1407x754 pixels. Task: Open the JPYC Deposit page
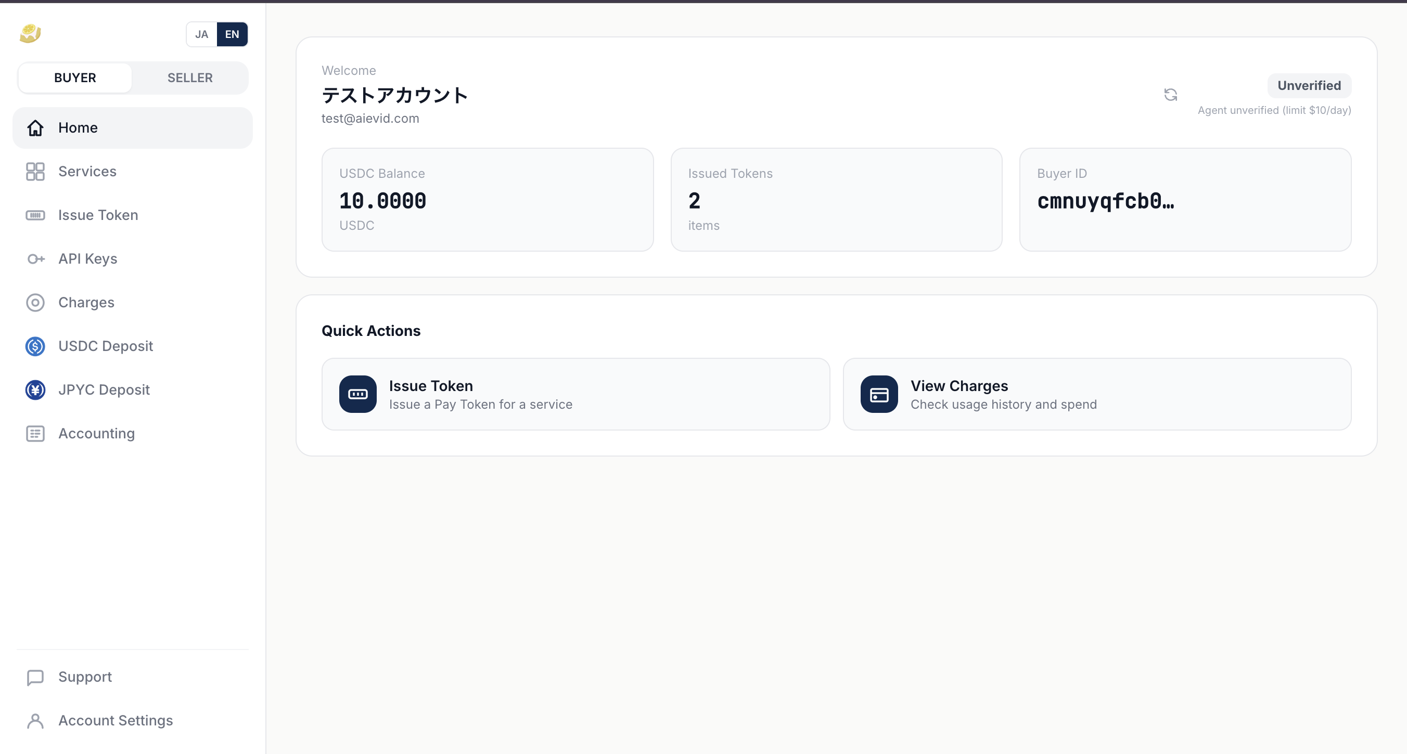click(x=133, y=390)
